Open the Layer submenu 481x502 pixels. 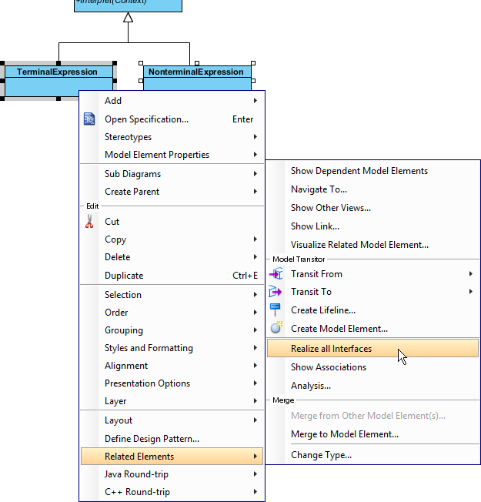point(172,401)
